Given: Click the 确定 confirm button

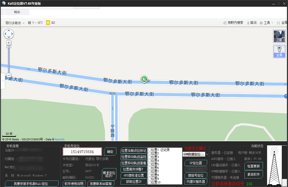Looking at the screenshot, I should click(x=110, y=152).
